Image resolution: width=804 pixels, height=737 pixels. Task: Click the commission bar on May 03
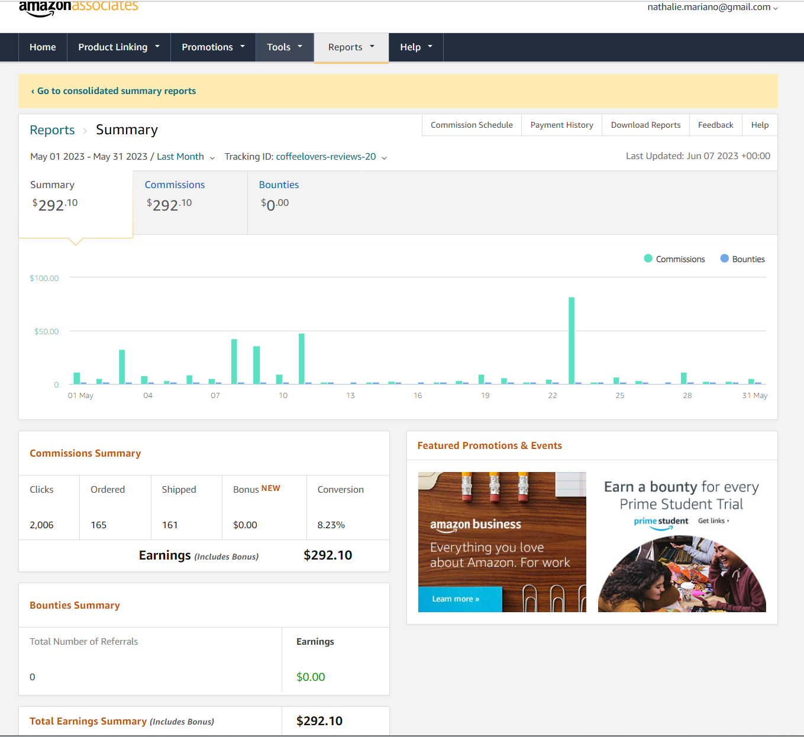click(122, 367)
